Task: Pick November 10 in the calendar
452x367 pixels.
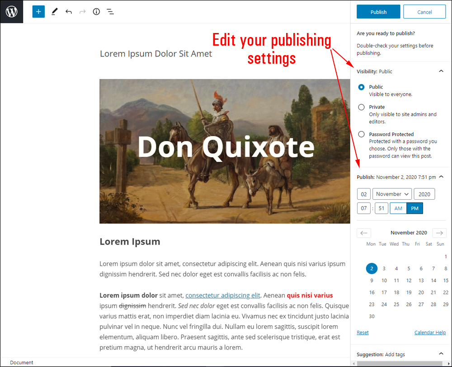Action: (x=384, y=281)
